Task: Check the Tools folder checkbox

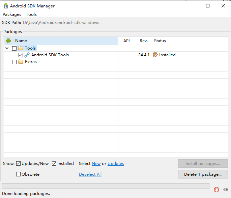Action: coord(14,48)
